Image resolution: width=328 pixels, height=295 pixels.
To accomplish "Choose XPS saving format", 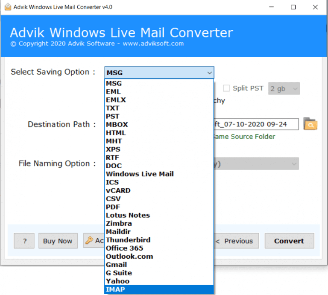I will (x=159, y=149).
